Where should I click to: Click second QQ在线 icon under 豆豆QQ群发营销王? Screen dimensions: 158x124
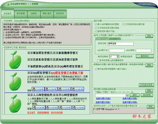click(x=51, y=89)
